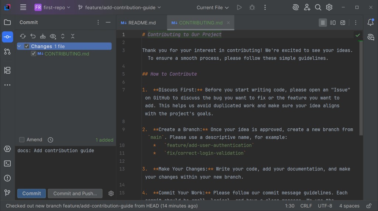Expand all changes nodes
The width and height of the screenshot is (378, 211).
[x=63, y=36]
